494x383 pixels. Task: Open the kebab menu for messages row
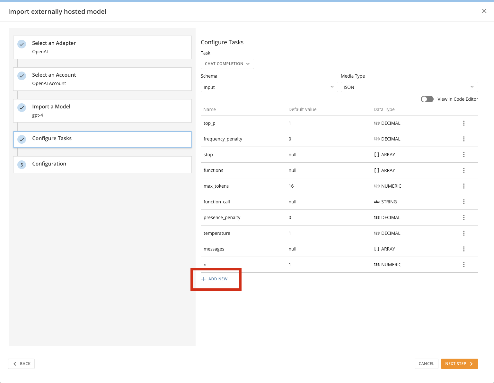463,249
